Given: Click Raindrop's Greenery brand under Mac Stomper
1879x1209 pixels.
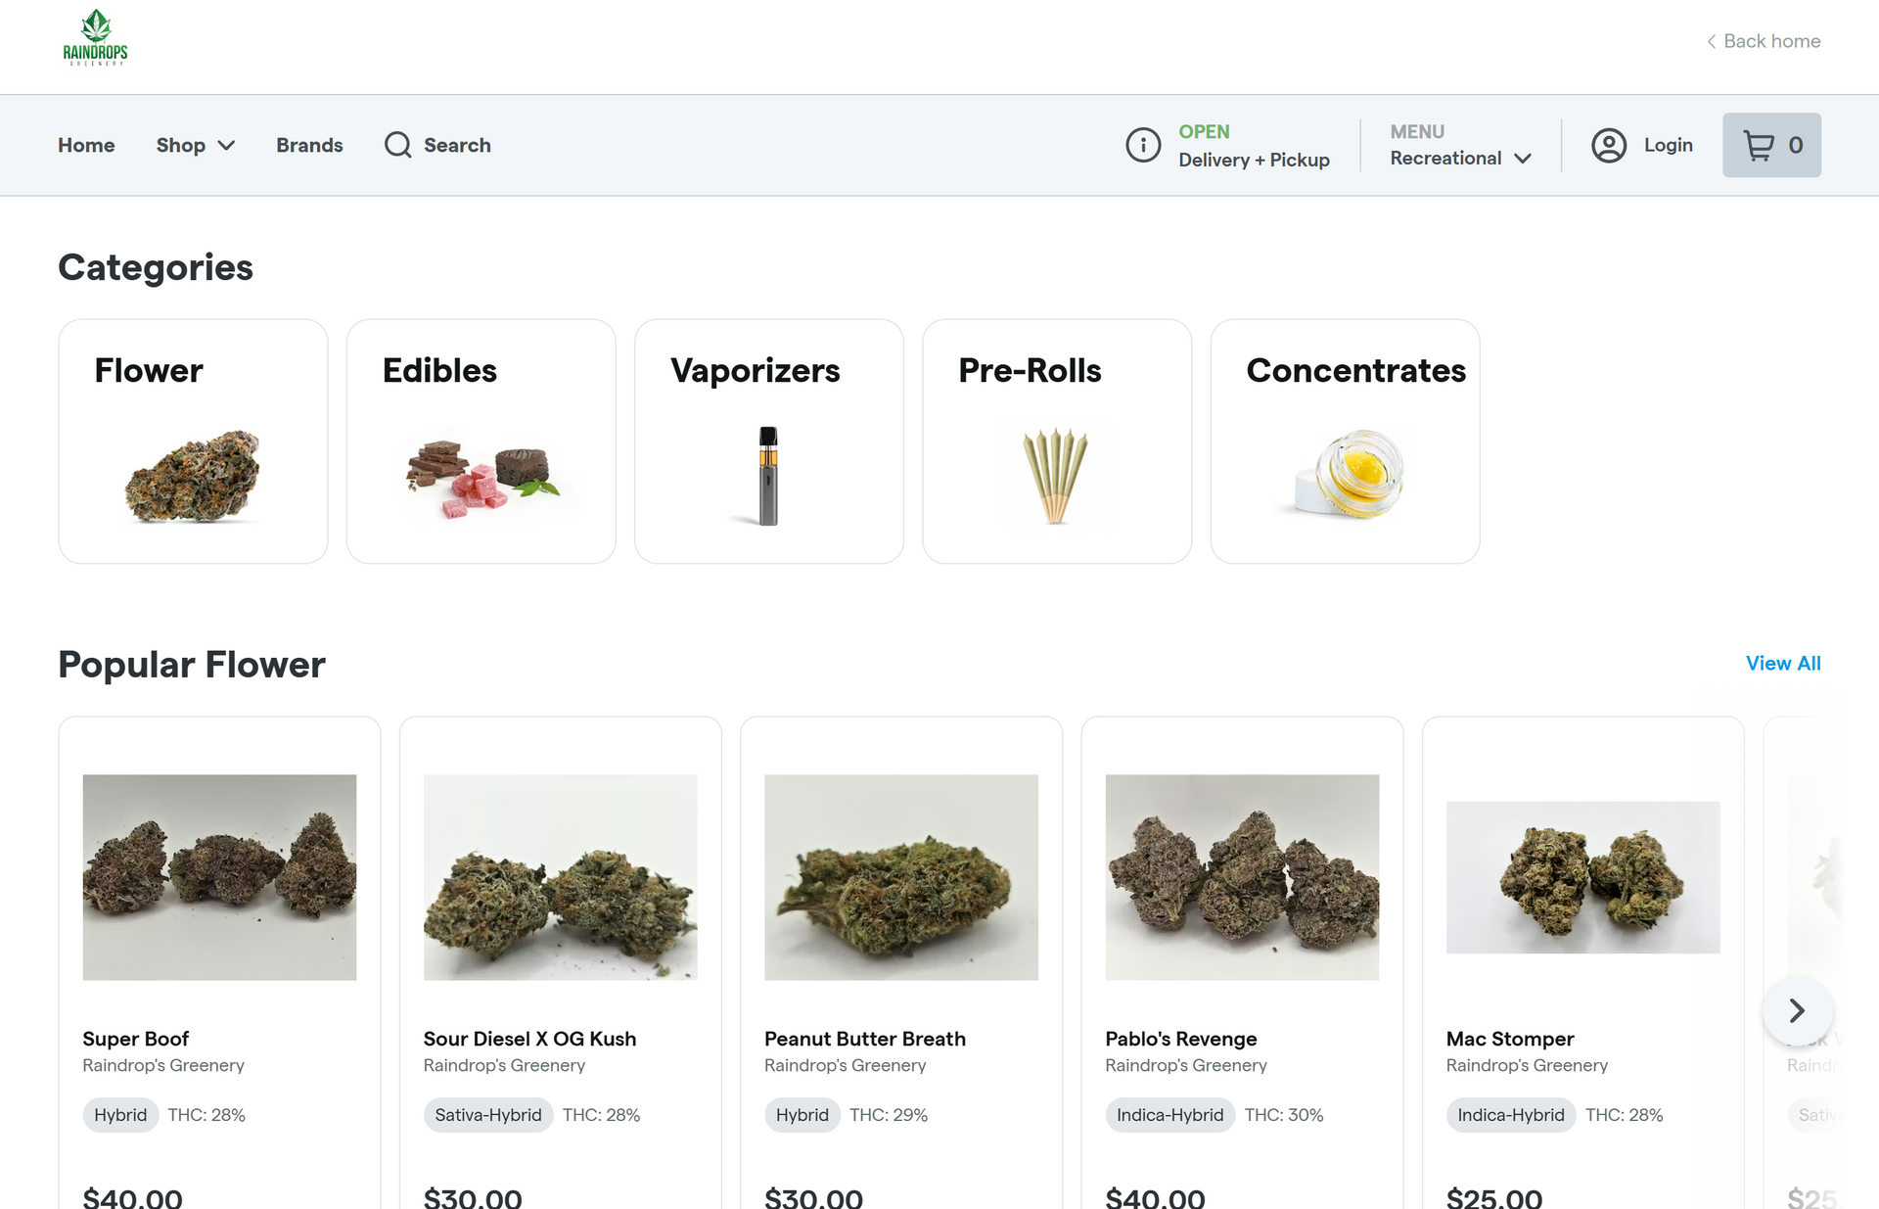Looking at the screenshot, I should tap(1527, 1065).
